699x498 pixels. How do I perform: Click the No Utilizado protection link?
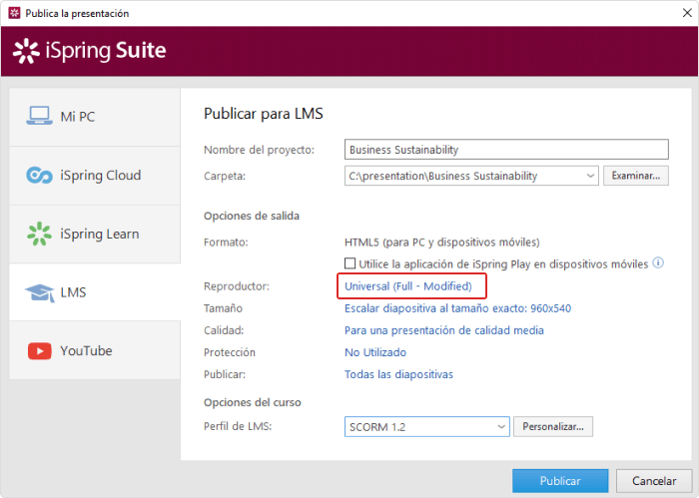point(375,352)
